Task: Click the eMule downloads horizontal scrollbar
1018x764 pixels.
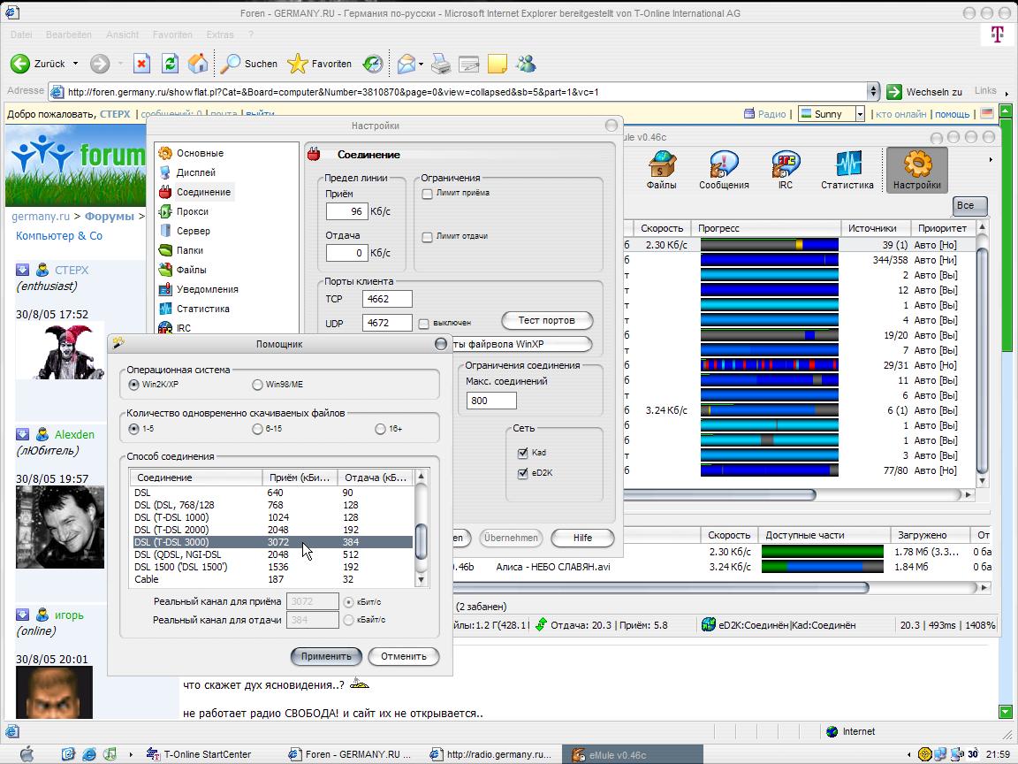Action: pos(799,495)
